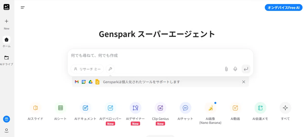Attach a file with paperclip icon
Viewport: 304px width, 137px height.
tap(226, 69)
